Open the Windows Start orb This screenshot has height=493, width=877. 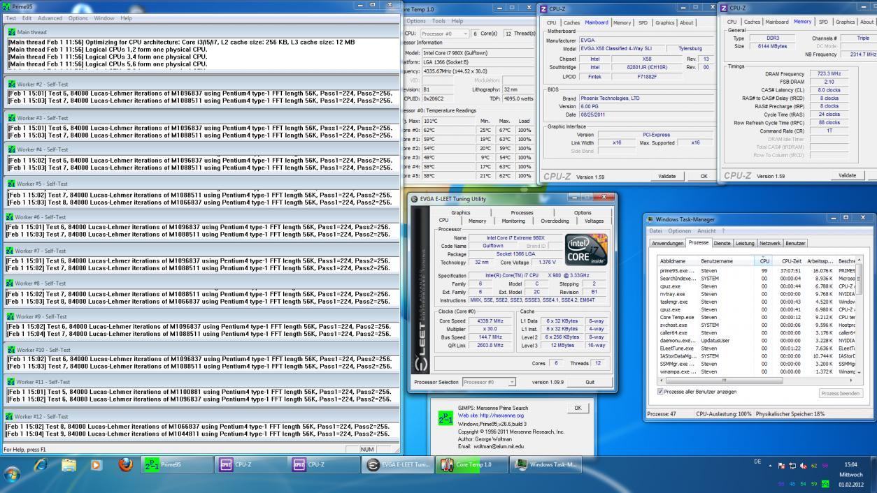pyautogui.click(x=12, y=475)
